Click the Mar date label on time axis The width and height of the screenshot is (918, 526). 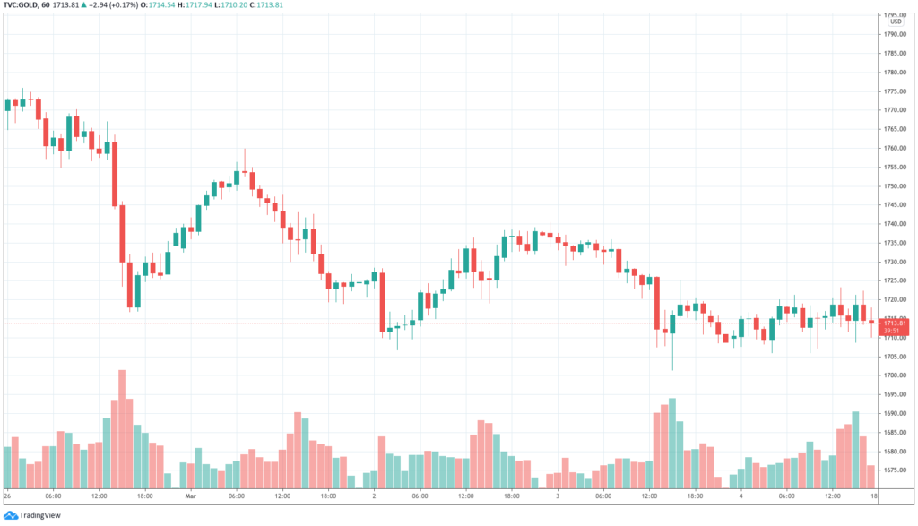190,496
